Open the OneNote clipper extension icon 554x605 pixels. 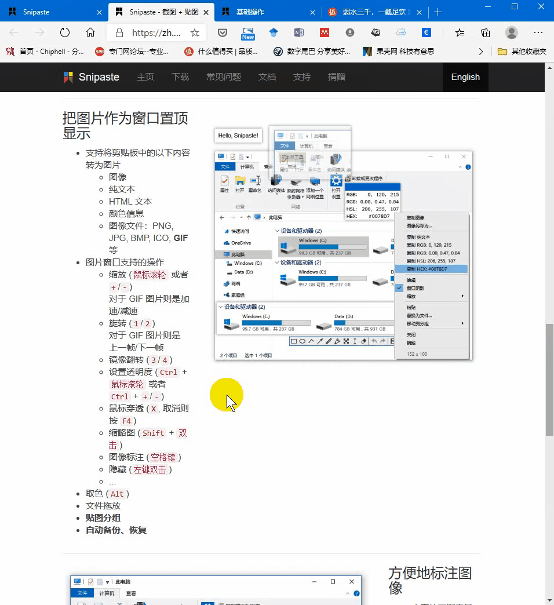point(299,32)
